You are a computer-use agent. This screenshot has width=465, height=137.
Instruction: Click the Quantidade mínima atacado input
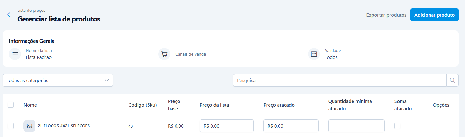[x=356, y=126]
